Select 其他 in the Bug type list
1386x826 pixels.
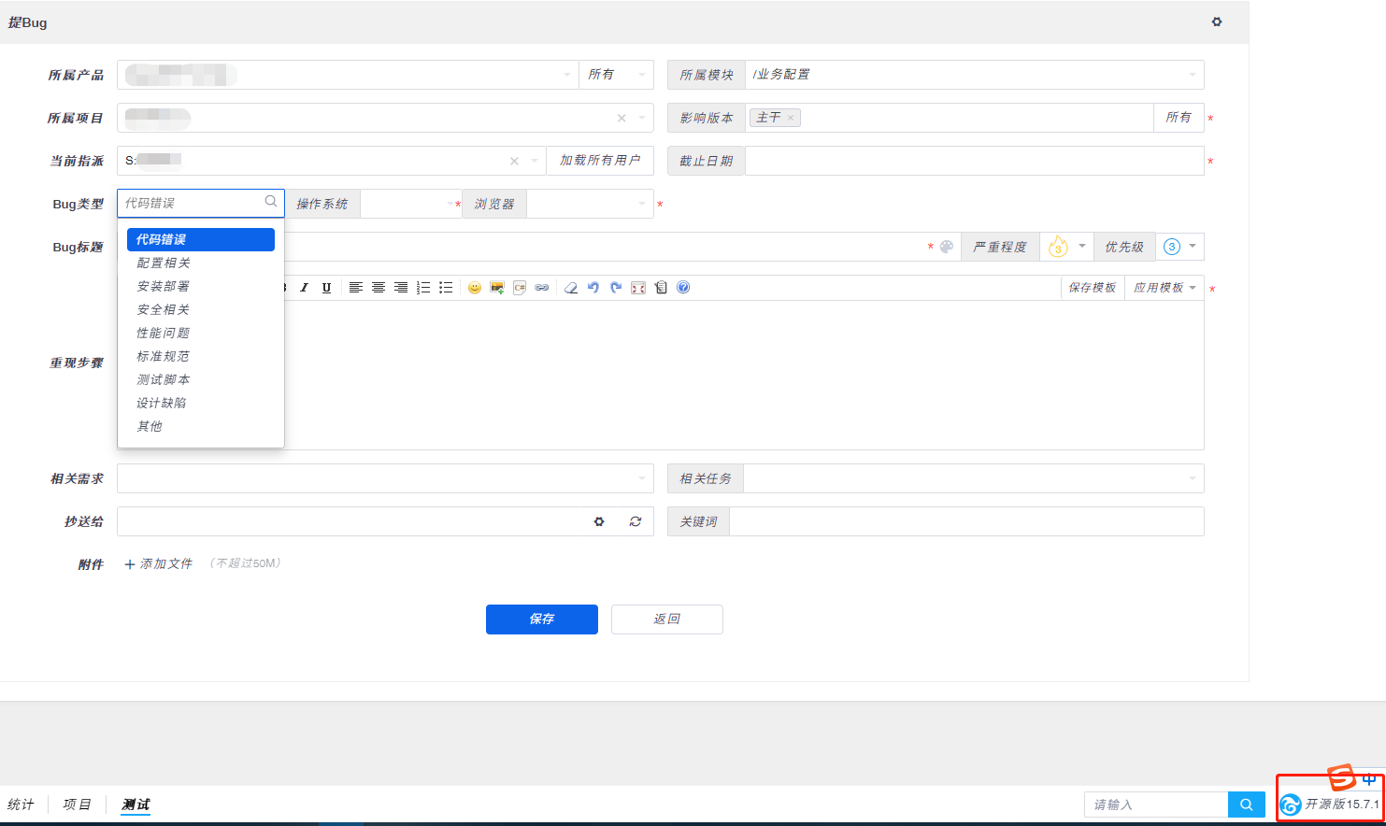[201, 426]
